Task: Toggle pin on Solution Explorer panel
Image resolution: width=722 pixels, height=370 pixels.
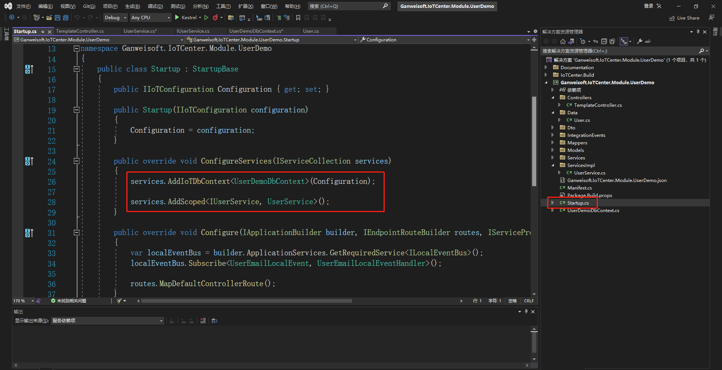Action: [x=698, y=32]
